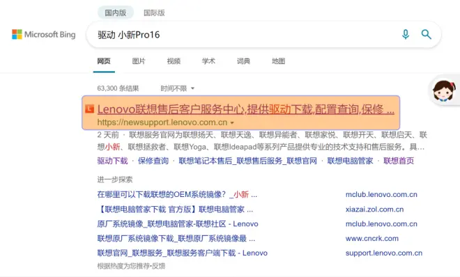Activate voice search microphone icon
Screen dimensions: 460x277
406,34
